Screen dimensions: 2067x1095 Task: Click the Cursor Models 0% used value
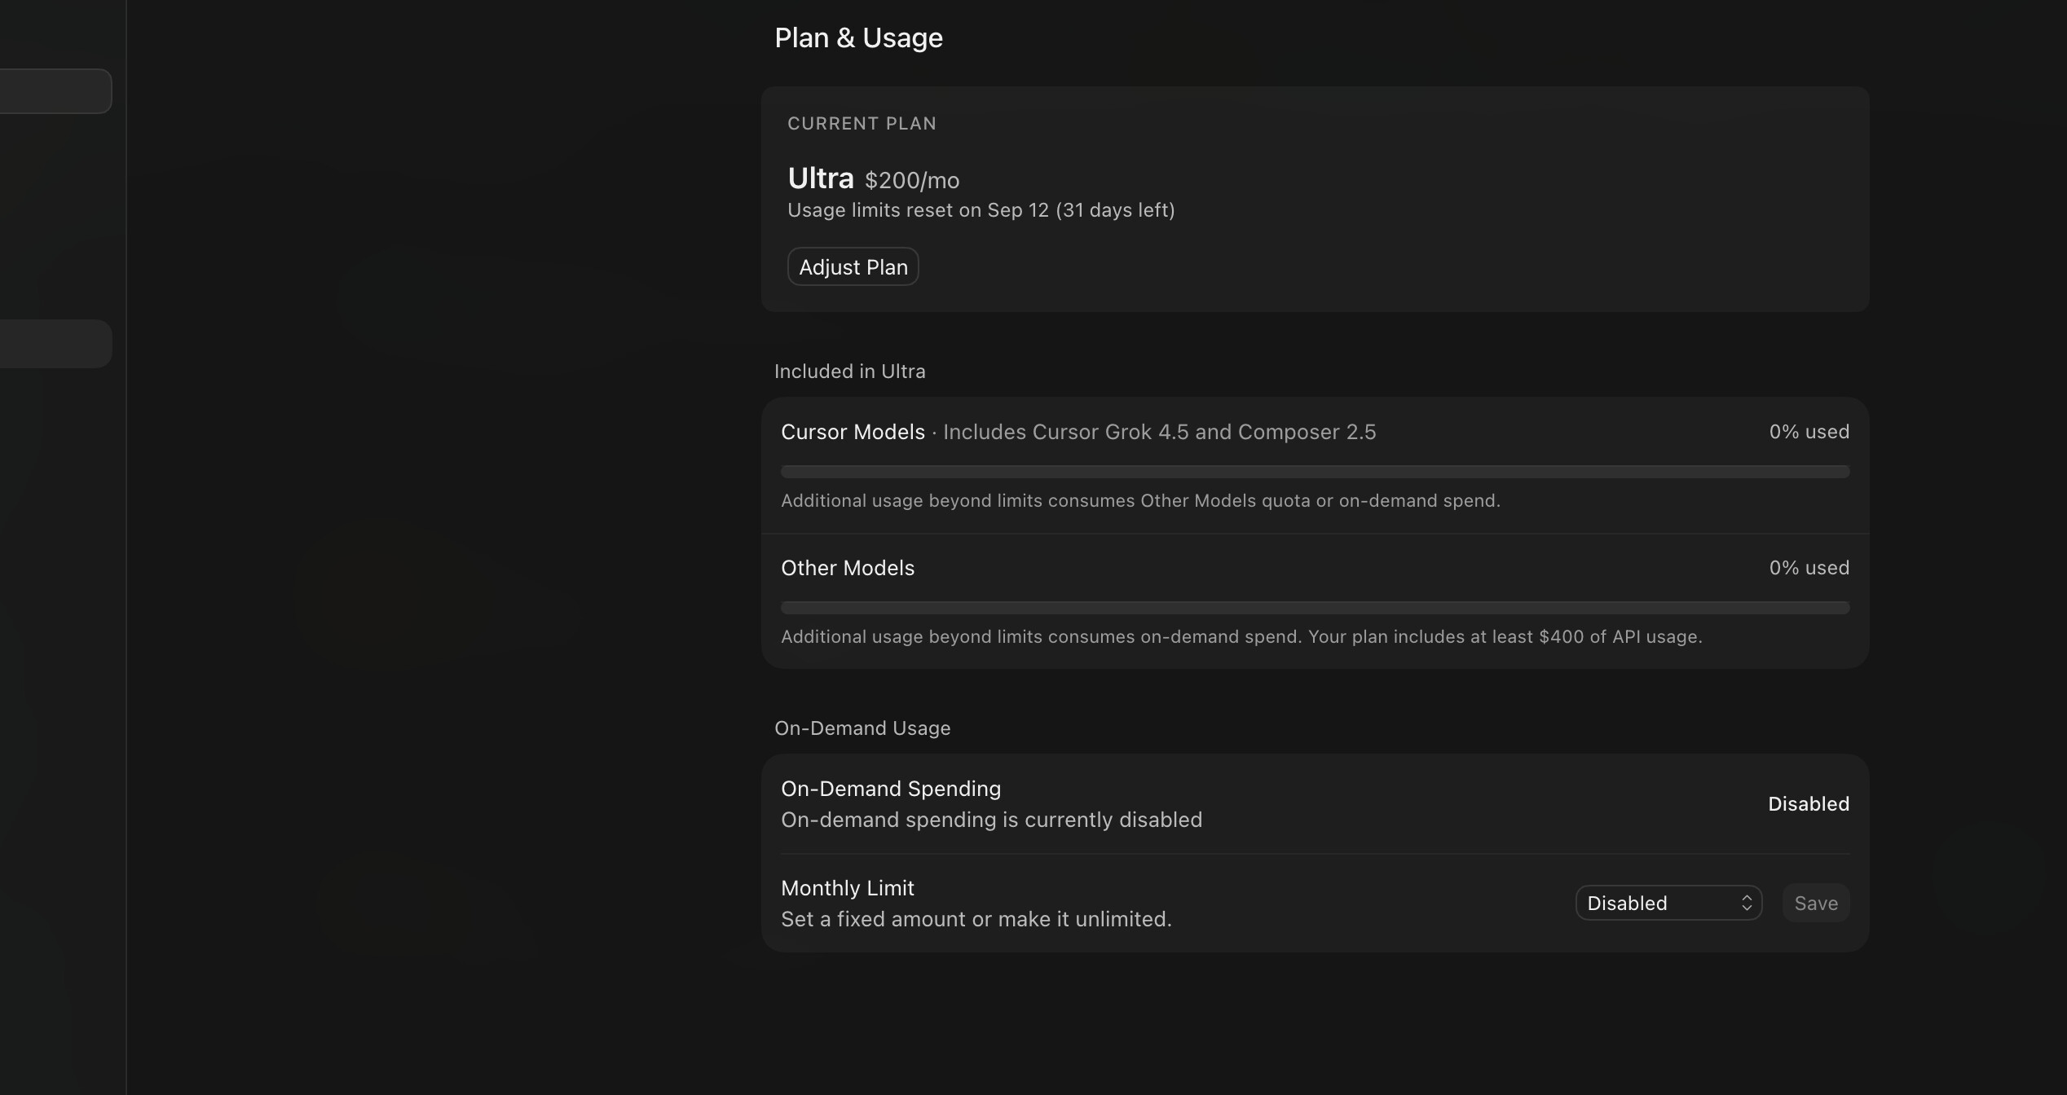[x=1809, y=432]
